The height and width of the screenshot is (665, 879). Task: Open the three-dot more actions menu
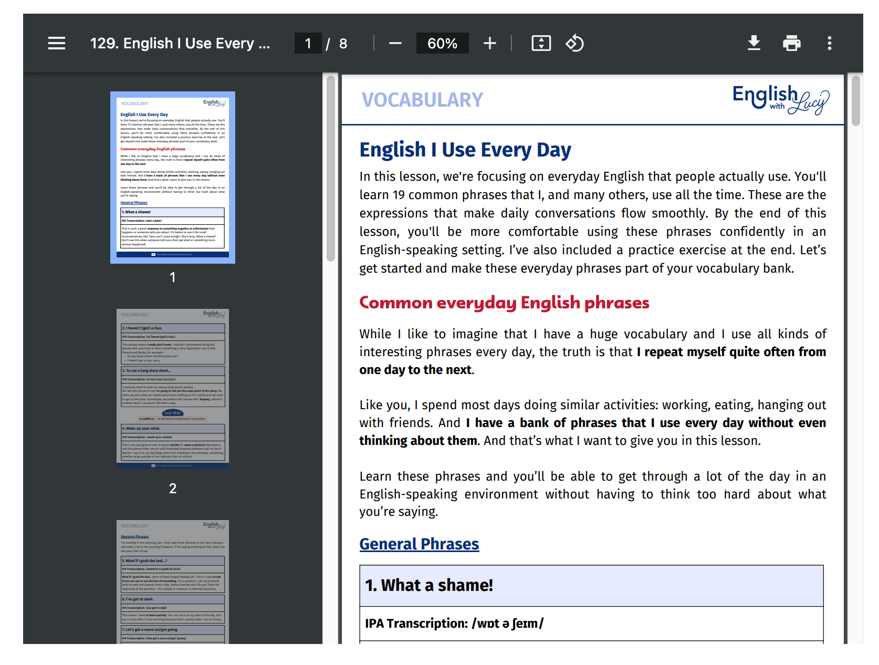coord(829,43)
